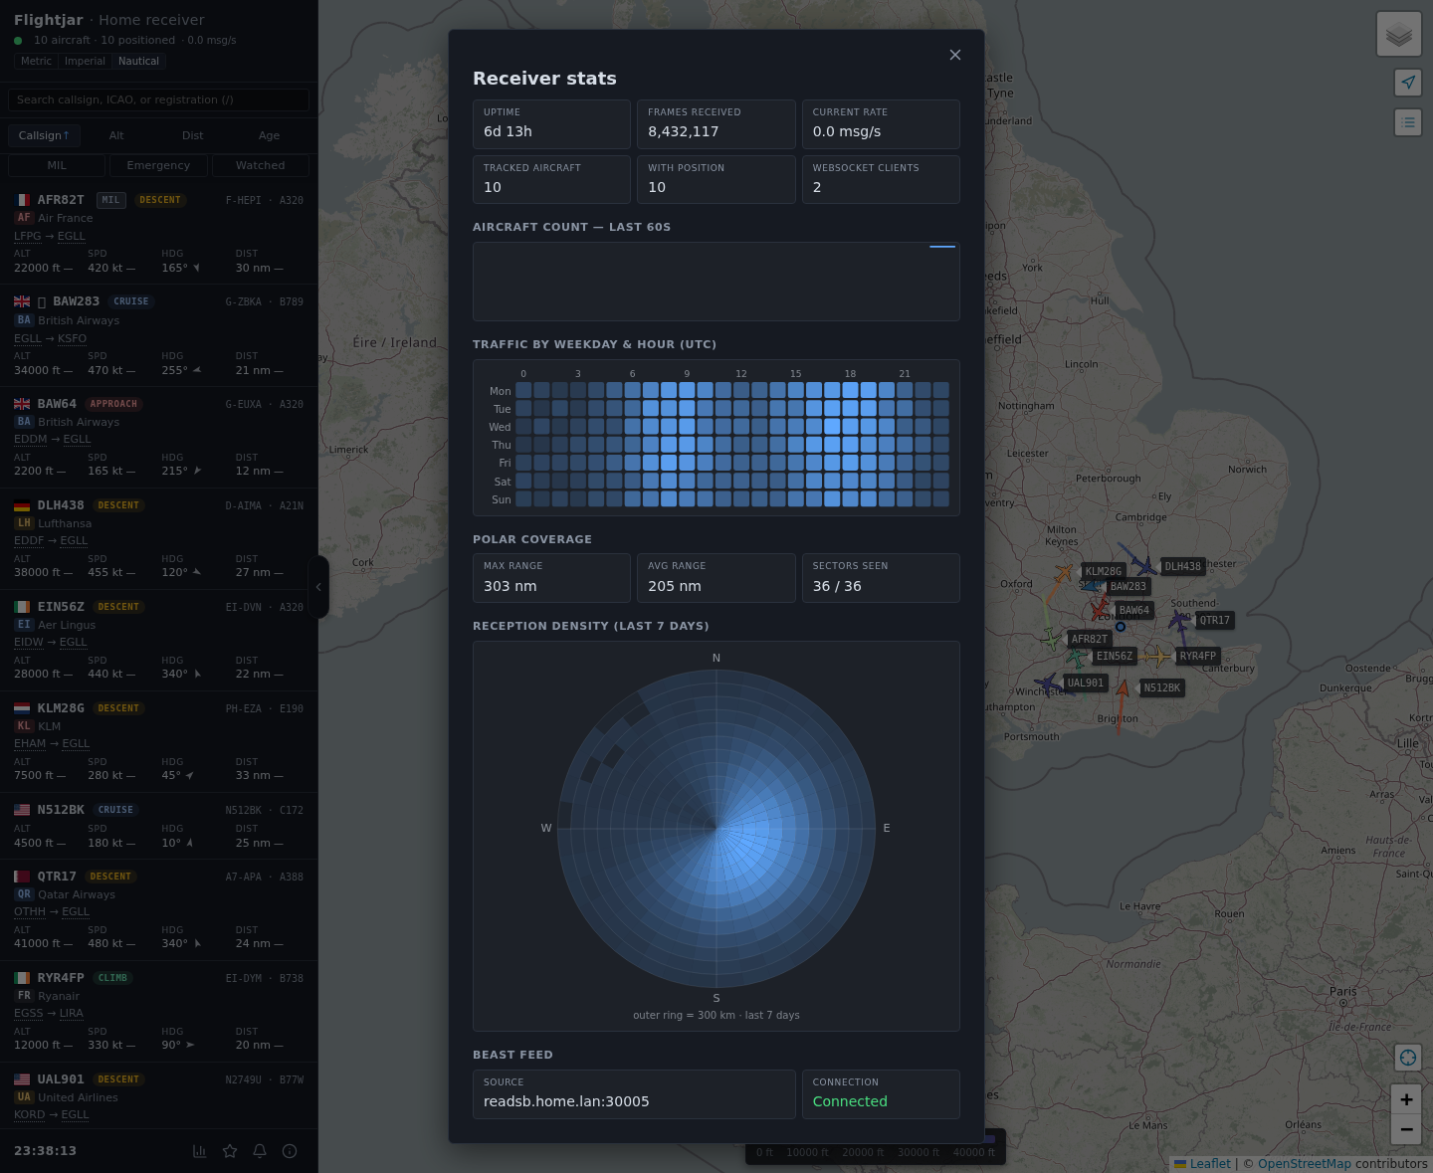
Task: Click the German flag on DLH438 row
Action: (22, 505)
